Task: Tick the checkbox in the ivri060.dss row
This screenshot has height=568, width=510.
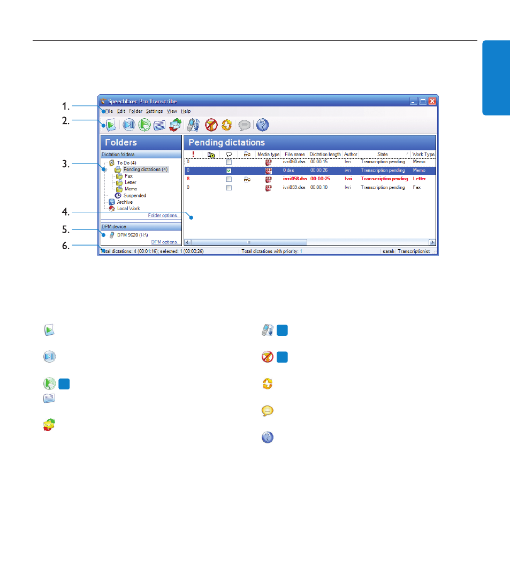Action: pyautogui.click(x=229, y=162)
